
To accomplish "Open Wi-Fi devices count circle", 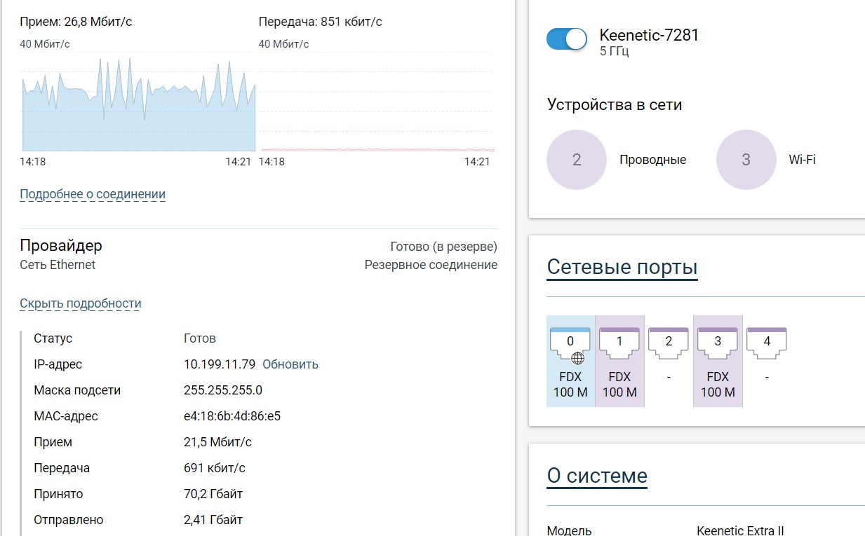I will click(746, 160).
